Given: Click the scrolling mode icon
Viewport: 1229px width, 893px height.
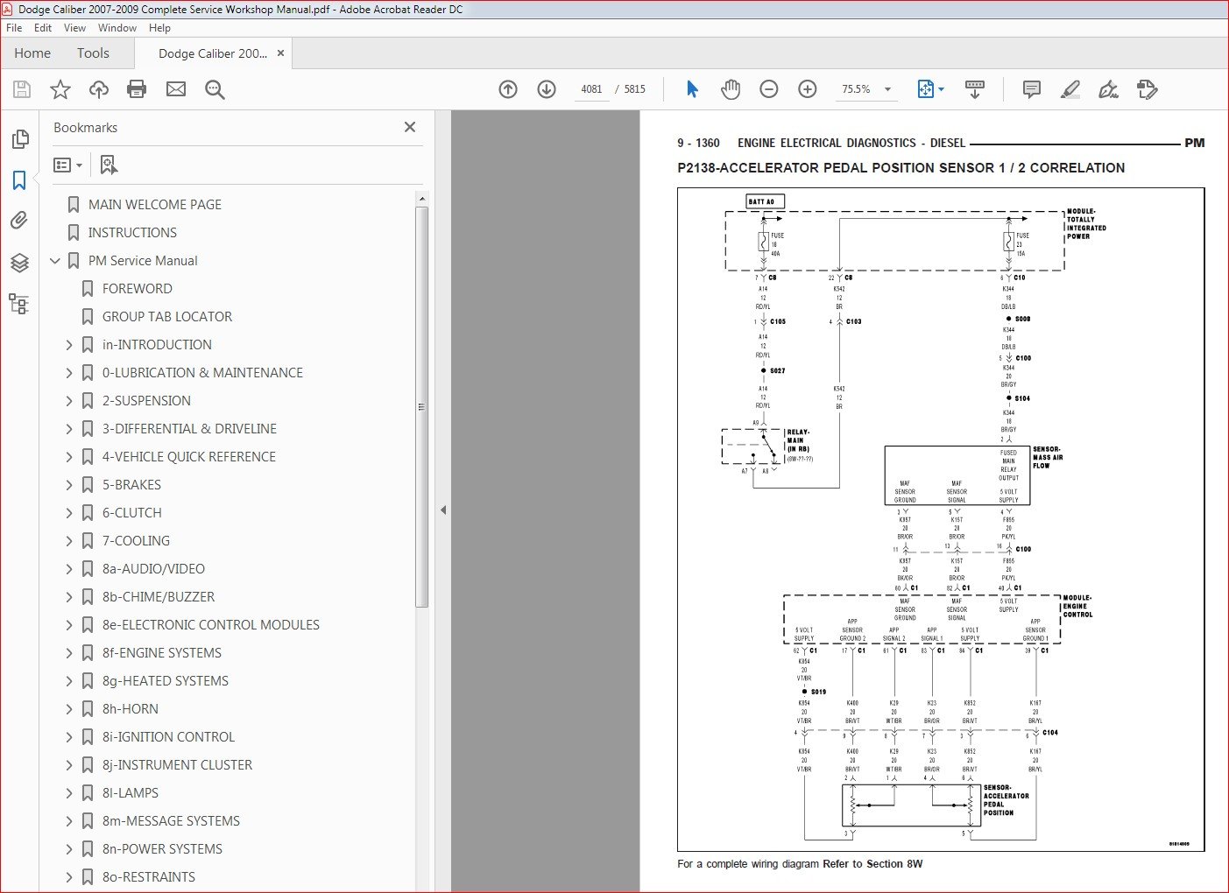Looking at the screenshot, I should tap(975, 89).
